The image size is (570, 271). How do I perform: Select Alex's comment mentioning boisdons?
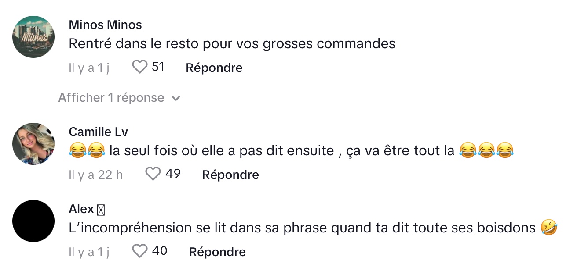coord(313,228)
